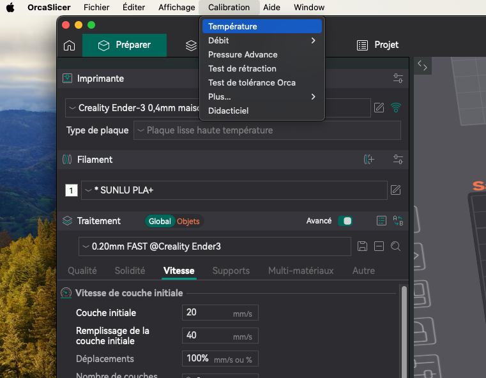The image size is (486, 378).
Task: Open the Window menu
Action: (x=309, y=8)
